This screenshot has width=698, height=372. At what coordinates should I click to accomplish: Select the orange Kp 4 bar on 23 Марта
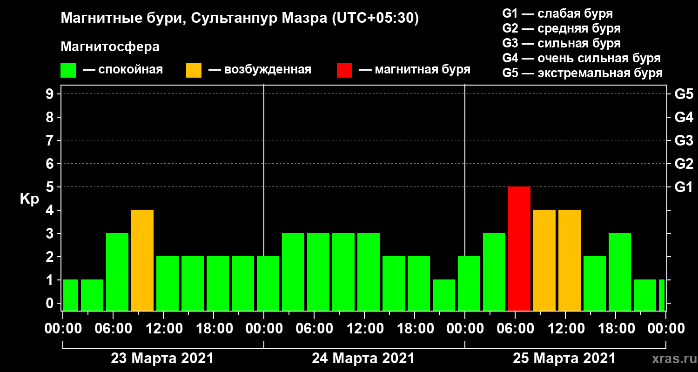click(142, 260)
